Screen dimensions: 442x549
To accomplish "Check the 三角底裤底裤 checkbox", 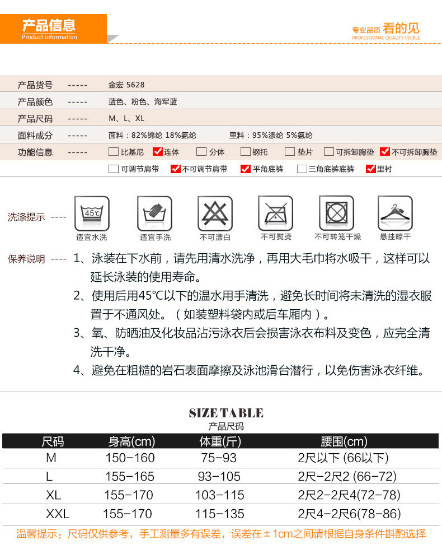I will [x=302, y=169].
